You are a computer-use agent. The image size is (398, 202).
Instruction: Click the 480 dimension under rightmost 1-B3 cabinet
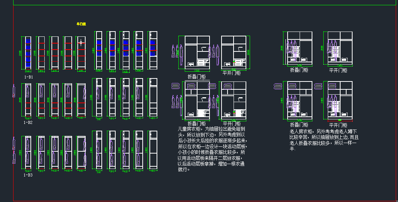pos(153,170)
